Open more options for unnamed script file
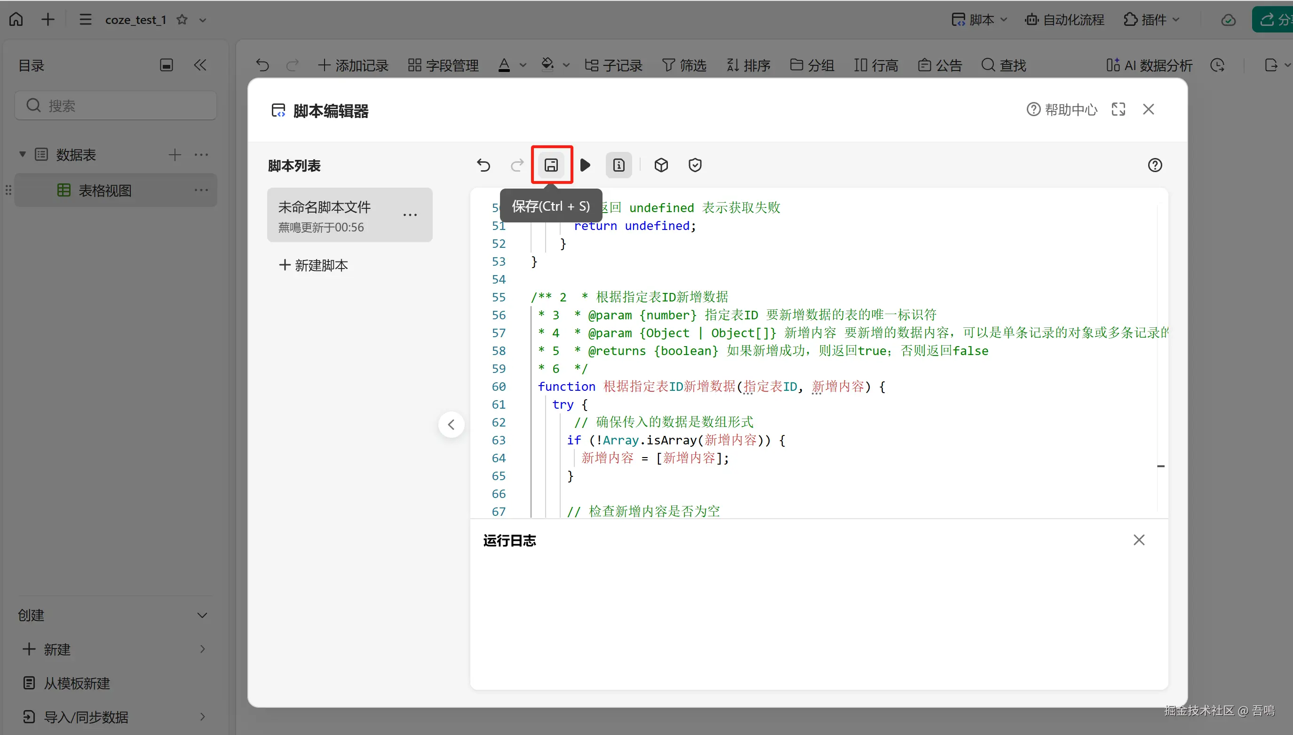The height and width of the screenshot is (735, 1293). [410, 215]
